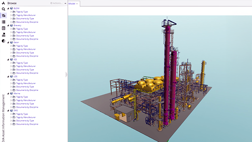Viewport: 252px width, 142px height.
Task: Click the pin icon beside Actions
Action: pyautogui.click(x=65, y=3)
